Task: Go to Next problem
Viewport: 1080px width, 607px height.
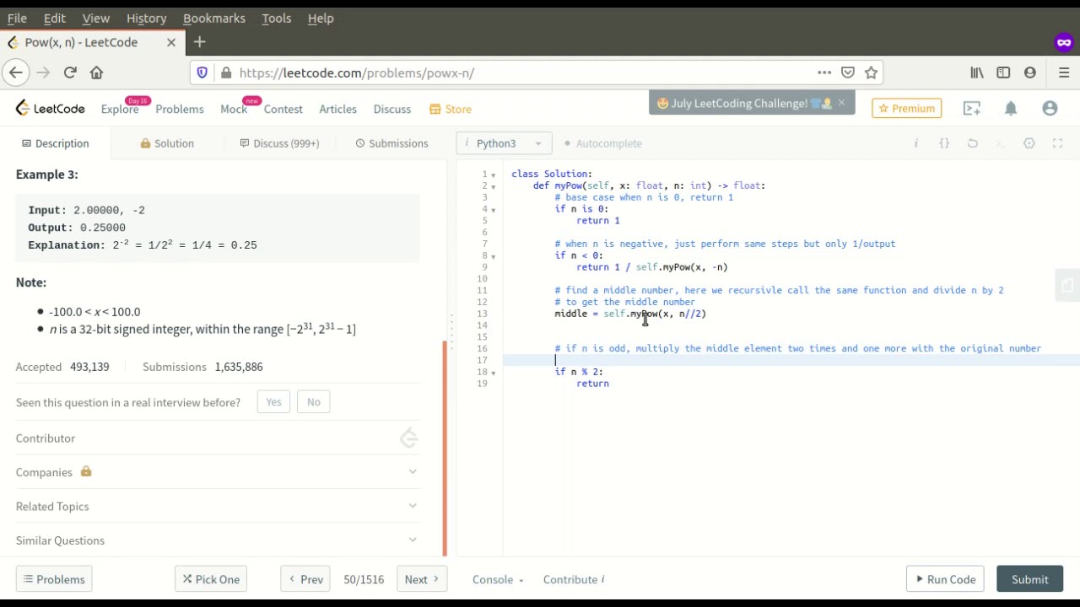Action: point(421,579)
